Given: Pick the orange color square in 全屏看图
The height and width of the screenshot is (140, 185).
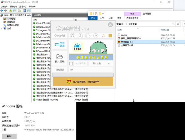Looking at the screenshot, I should (110, 36).
